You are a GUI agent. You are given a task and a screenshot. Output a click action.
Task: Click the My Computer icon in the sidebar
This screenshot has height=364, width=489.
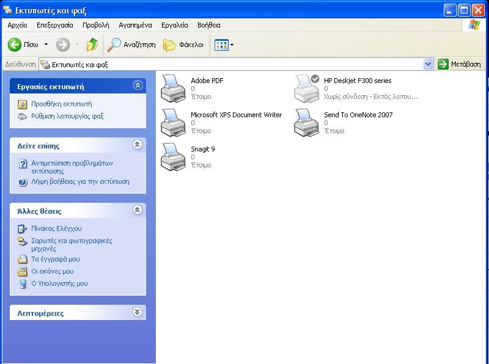[x=23, y=284]
